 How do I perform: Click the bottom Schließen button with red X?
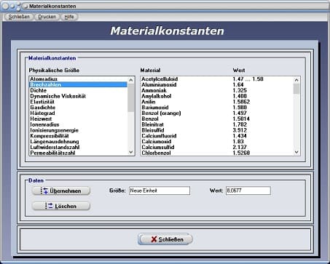165,239
